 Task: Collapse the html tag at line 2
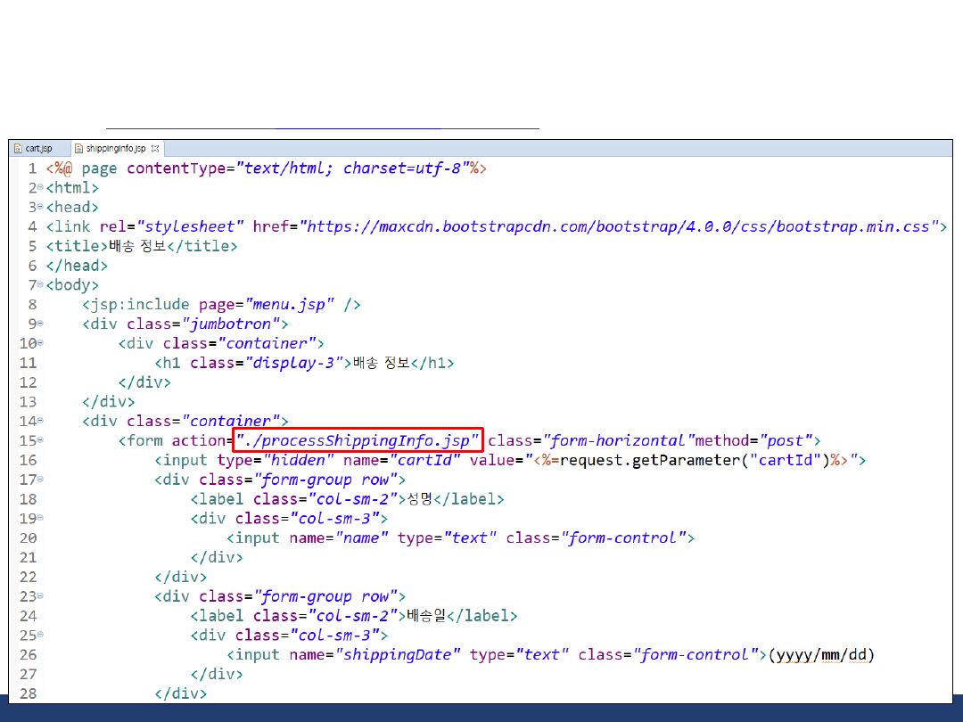click(x=40, y=188)
